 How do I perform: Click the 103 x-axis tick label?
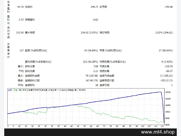coord(143,126)
